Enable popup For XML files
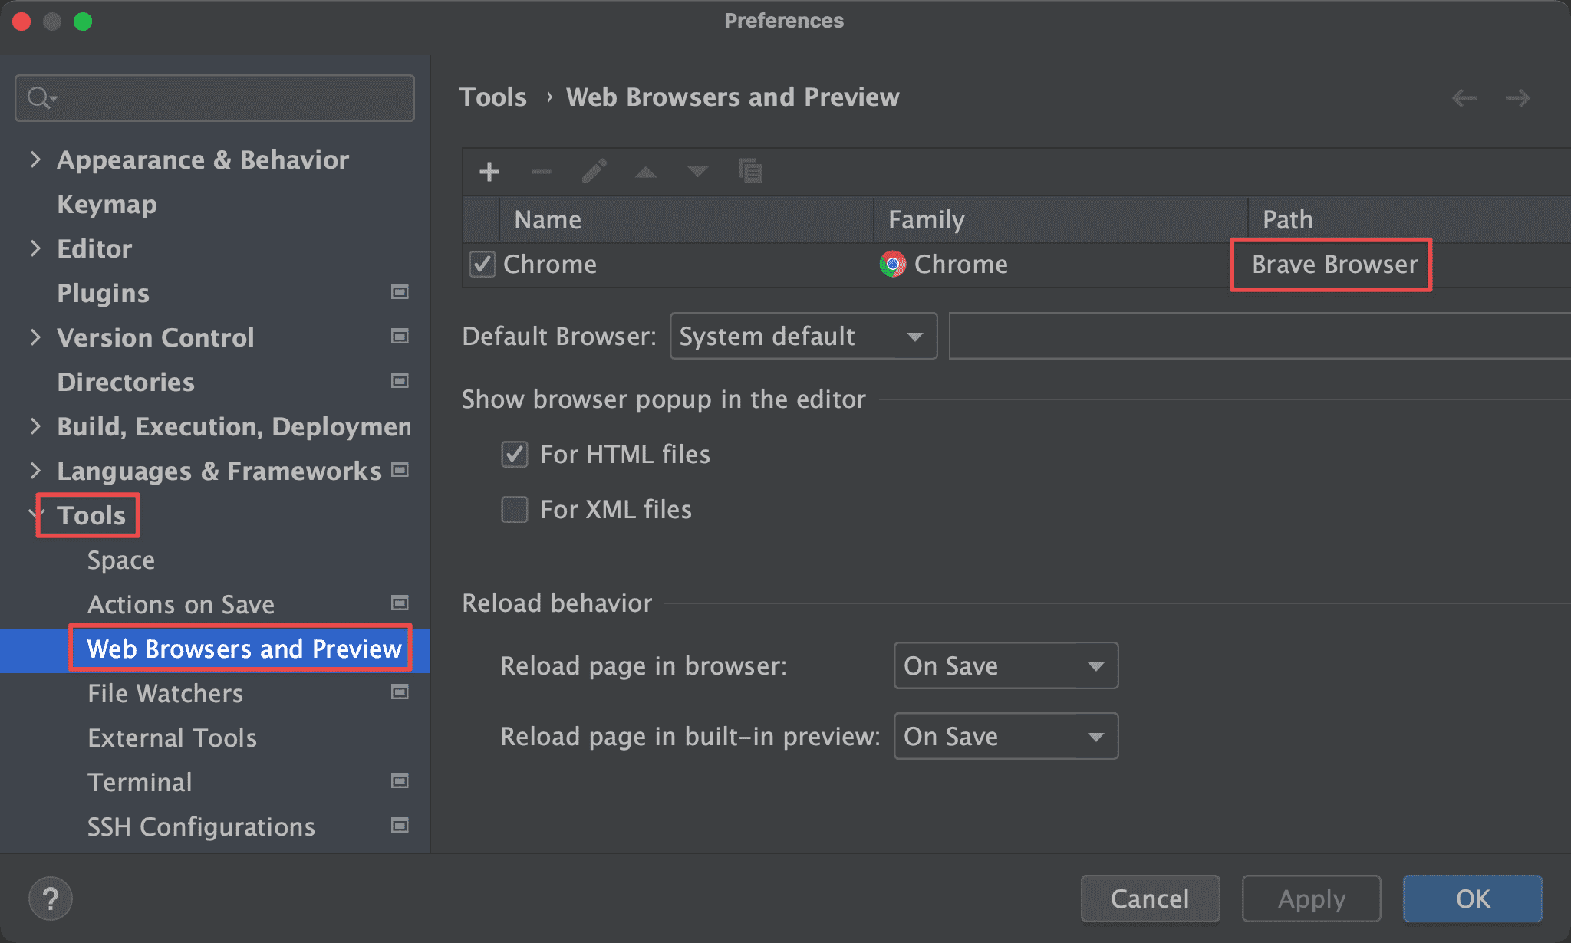The width and height of the screenshot is (1571, 943). click(515, 510)
